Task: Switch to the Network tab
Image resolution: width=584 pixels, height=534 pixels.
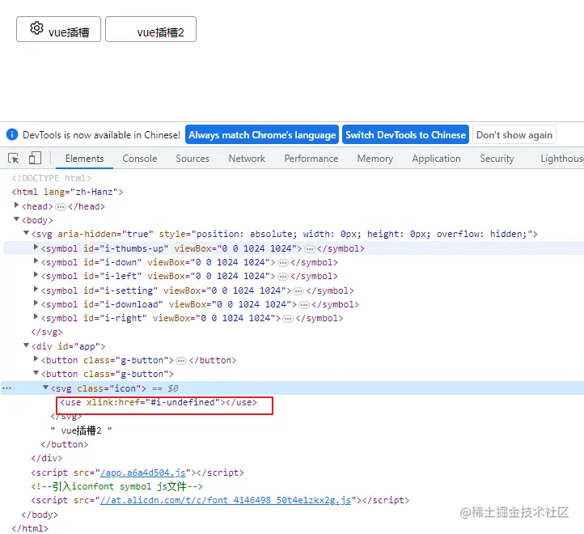Action: pos(247,159)
